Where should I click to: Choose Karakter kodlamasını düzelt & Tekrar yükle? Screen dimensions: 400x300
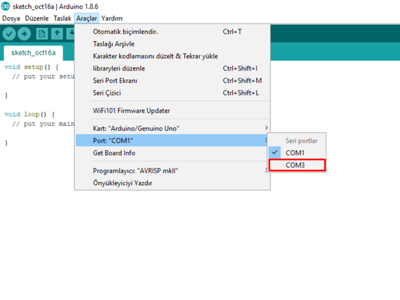click(172, 56)
